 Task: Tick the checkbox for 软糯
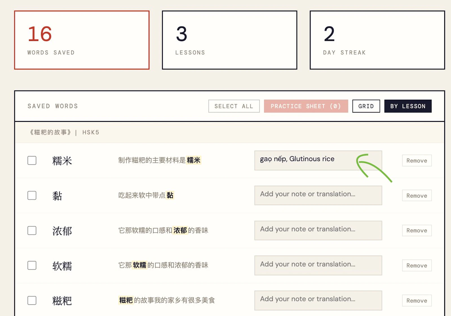tap(32, 265)
